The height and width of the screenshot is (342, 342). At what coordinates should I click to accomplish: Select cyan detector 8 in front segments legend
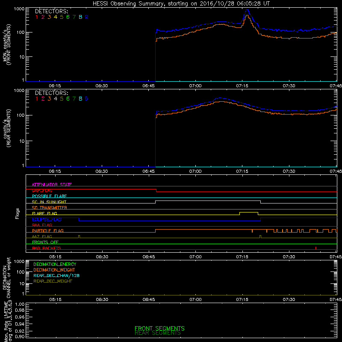[80, 17]
